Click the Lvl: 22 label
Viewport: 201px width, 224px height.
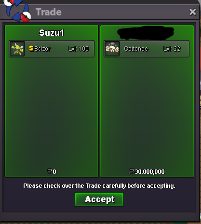172,49
